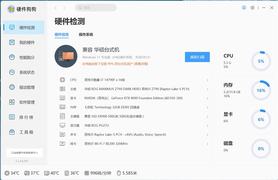Open 驱动管理 driver management

point(24,87)
